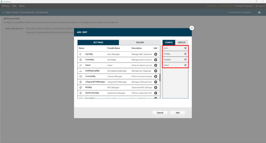This screenshot has height=143, width=266.
Task: Add NfcMgr setting with plus icon
Action: [156, 87]
